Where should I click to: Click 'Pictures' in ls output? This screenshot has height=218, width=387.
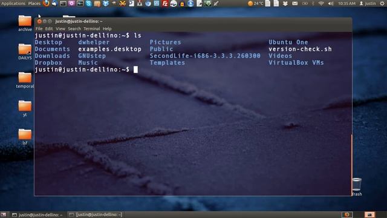pos(165,42)
